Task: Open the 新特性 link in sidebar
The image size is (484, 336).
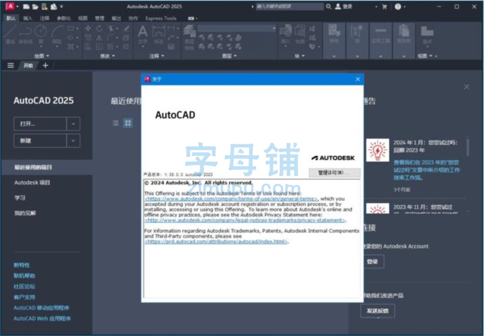Action: (22, 265)
